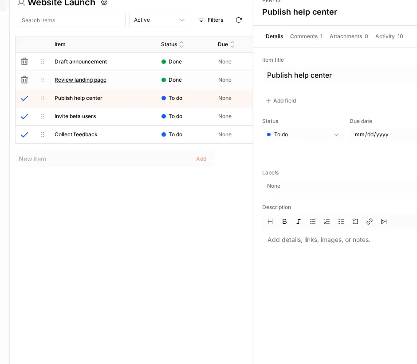Focus the Search items field

pyautogui.click(x=71, y=20)
